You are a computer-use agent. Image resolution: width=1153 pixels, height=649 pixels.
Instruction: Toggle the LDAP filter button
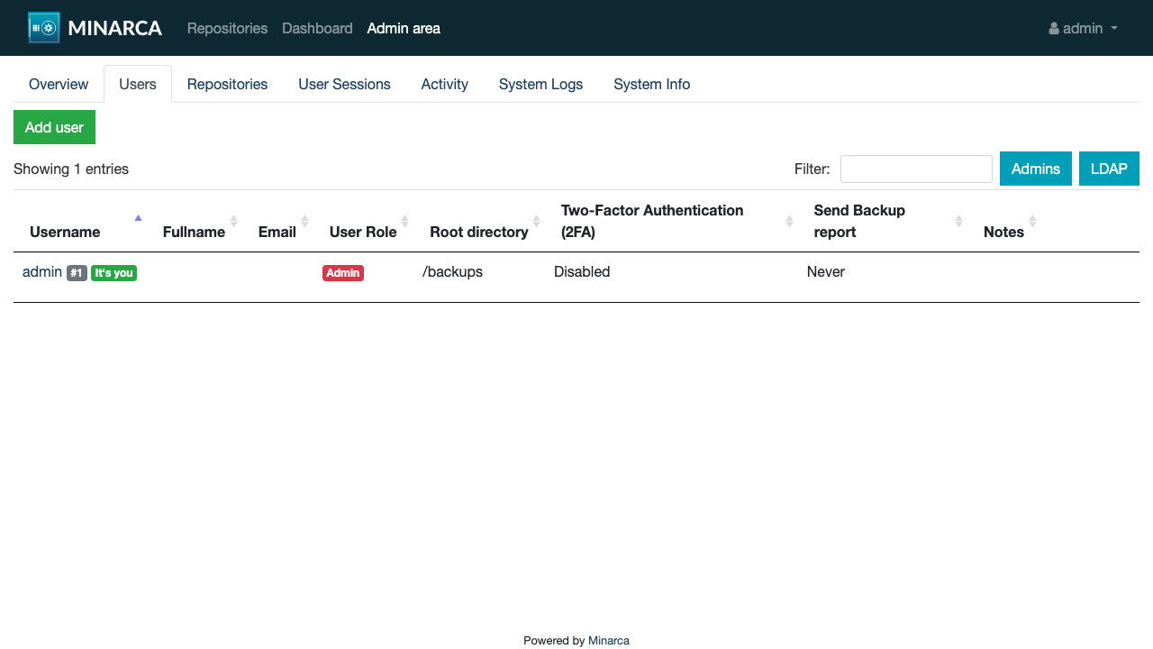1109,169
